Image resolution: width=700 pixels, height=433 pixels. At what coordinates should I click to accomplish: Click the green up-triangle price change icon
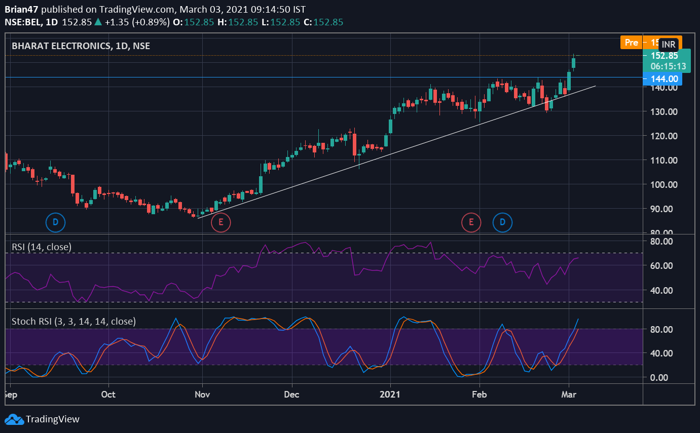click(x=98, y=22)
